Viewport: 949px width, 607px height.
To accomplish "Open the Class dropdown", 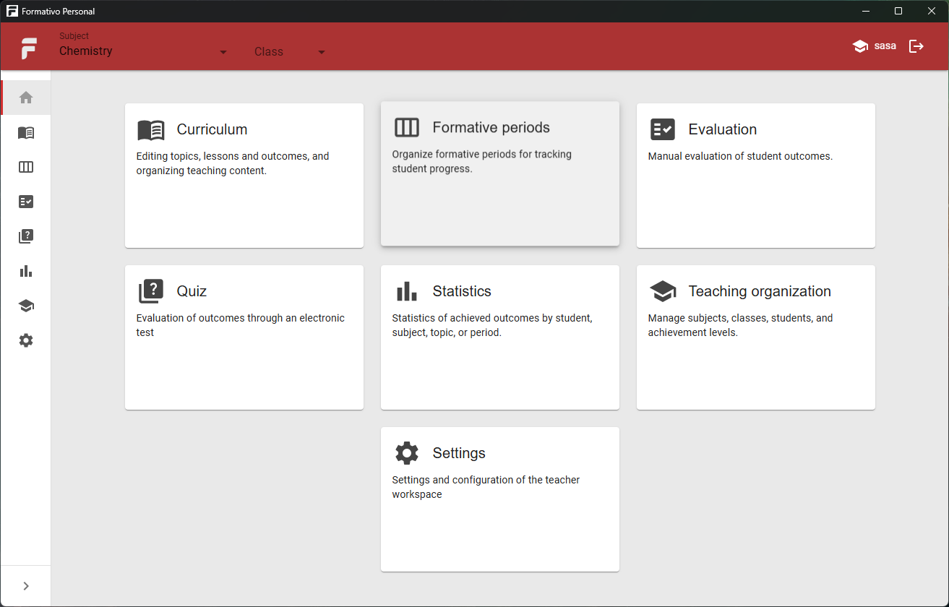I will [290, 52].
